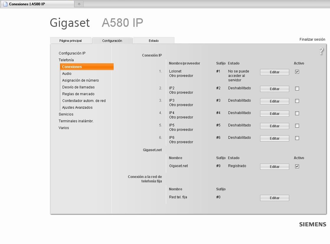The height and width of the screenshot is (244, 330).
Task: Expand the Servicios section
Action: tap(66, 114)
